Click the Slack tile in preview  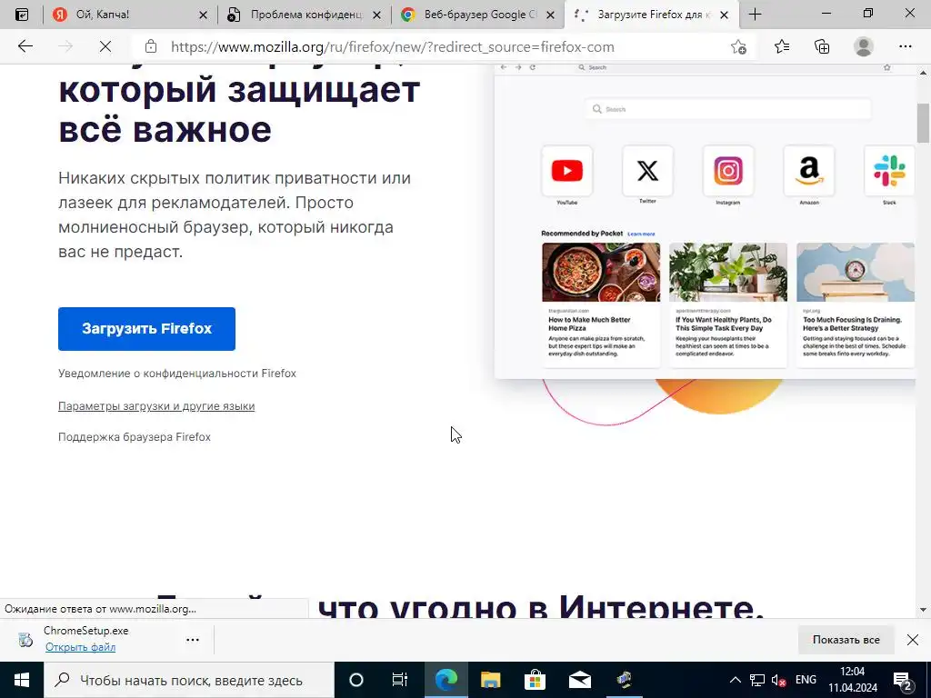tap(889, 171)
